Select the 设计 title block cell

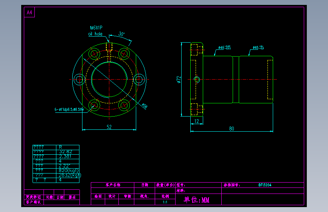pos(112,197)
